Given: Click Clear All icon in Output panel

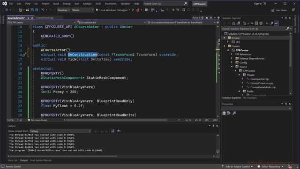Looking at the screenshot, I should tap(112, 131).
